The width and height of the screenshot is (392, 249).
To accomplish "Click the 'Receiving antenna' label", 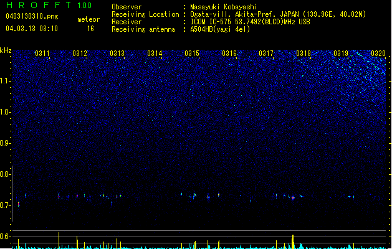I will (x=143, y=29).
